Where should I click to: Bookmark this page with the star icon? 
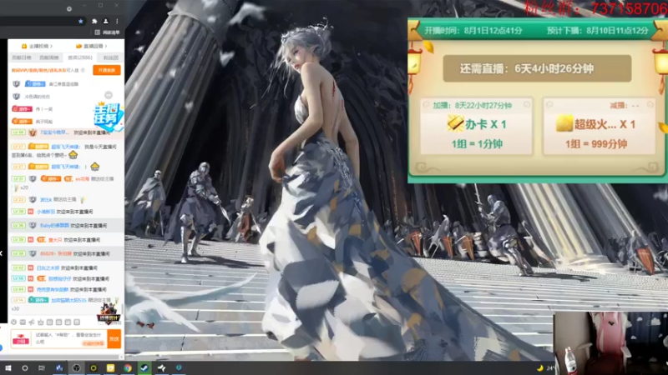point(80,22)
